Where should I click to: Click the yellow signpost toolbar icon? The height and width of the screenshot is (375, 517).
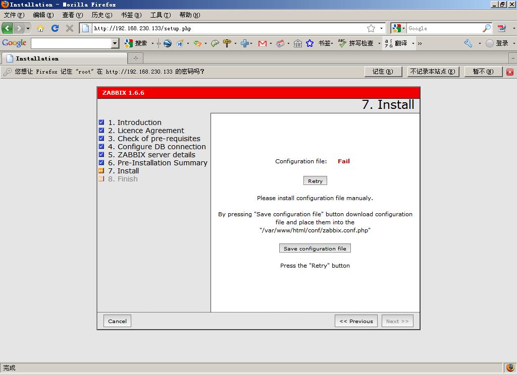227,43
